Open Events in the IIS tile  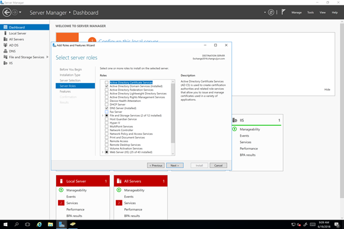[x=244, y=135]
